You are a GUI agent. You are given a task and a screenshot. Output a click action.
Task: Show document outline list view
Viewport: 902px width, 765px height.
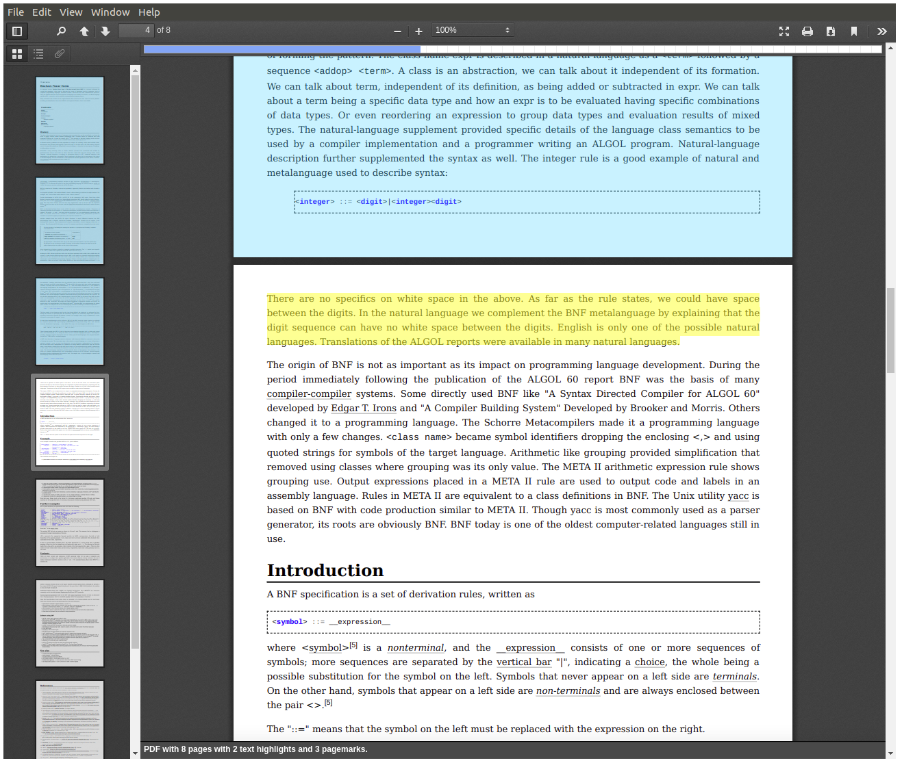(38, 53)
